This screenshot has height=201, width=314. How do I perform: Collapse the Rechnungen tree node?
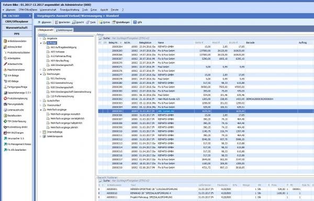[41, 74]
